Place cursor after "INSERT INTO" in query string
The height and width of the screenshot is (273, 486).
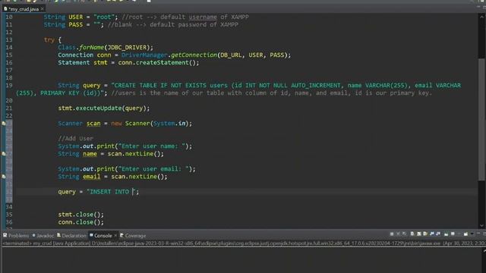[133, 192]
